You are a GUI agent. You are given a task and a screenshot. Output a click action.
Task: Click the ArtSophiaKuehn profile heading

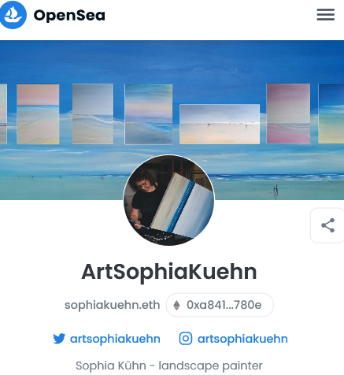click(x=169, y=272)
